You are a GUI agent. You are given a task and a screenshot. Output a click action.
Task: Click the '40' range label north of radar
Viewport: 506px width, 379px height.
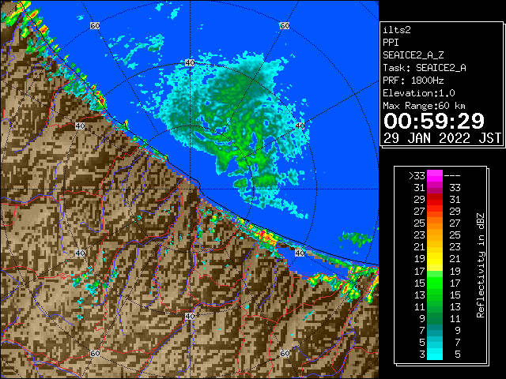tap(190, 63)
